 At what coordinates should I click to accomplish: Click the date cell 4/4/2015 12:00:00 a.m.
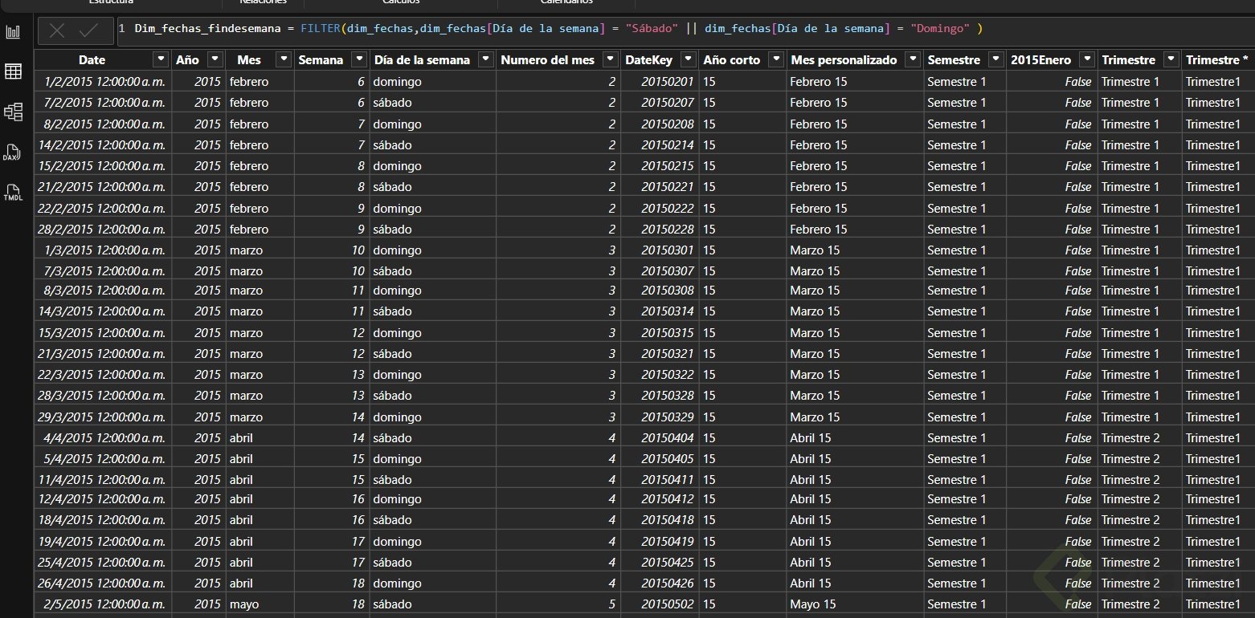[102, 437]
